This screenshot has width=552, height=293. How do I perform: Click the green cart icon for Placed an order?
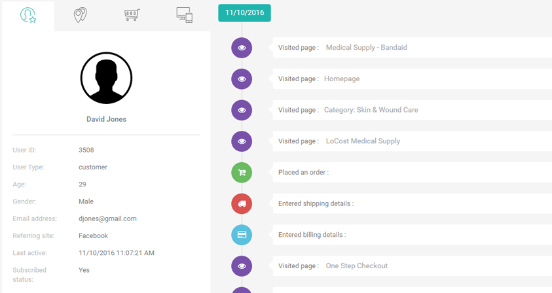tap(242, 173)
